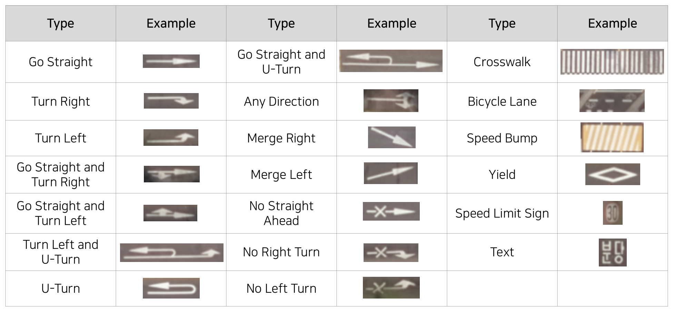Screen dimensions: 674x313
Task: Click the Merge Right diagonal arrow image
Action: click(392, 137)
